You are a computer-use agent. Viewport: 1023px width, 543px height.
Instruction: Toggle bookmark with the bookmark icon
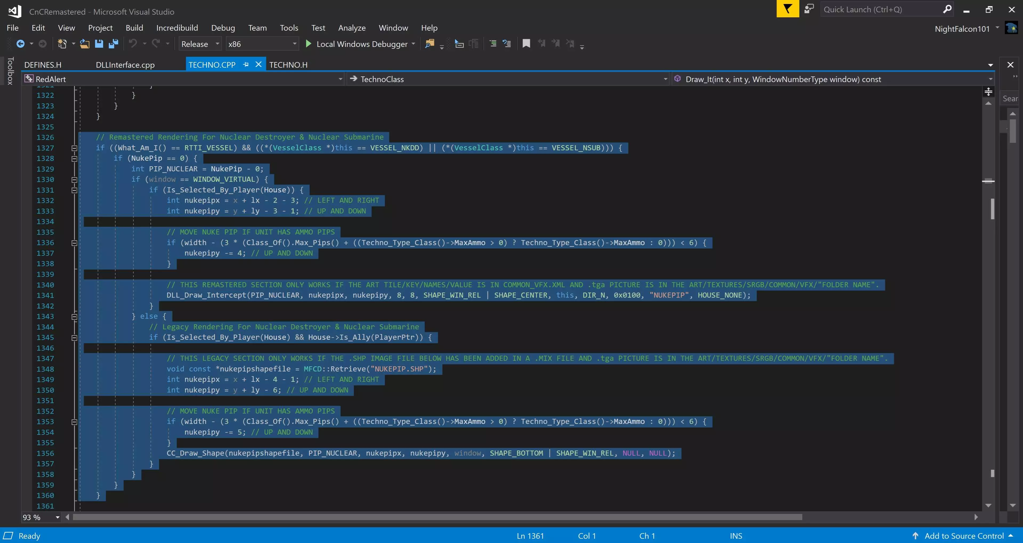(526, 44)
